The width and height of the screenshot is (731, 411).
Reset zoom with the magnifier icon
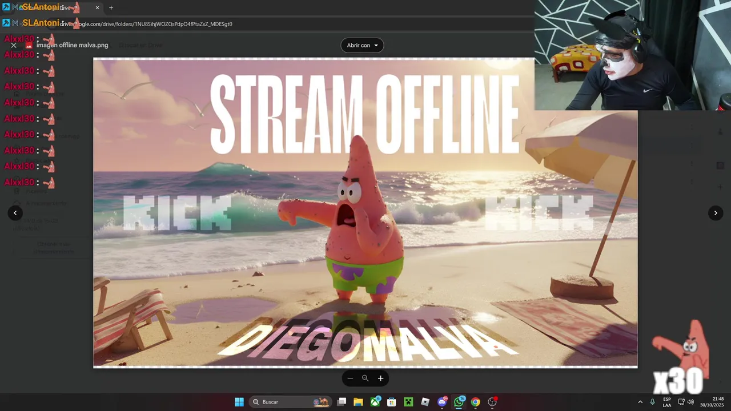click(x=365, y=378)
